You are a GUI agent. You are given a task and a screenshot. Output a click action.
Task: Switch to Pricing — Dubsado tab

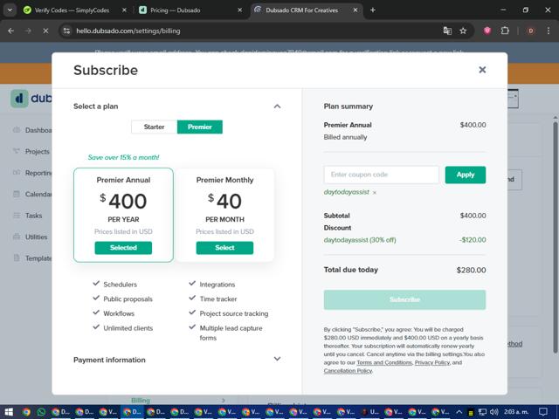tap(175, 10)
